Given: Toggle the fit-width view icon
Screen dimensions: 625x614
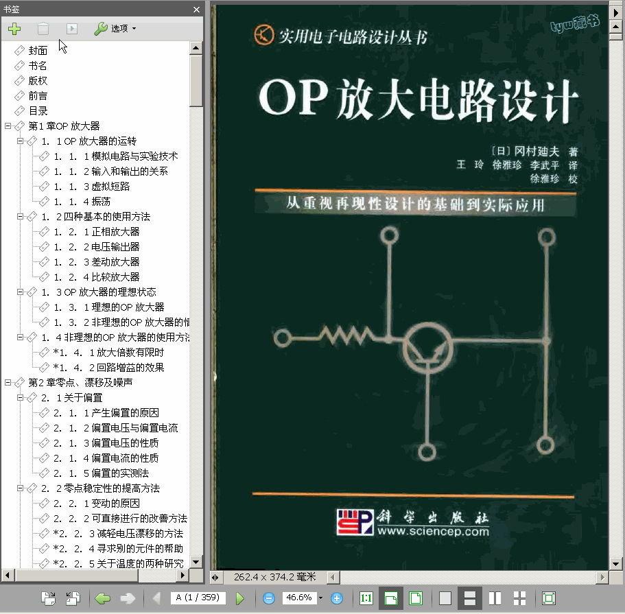Looking at the screenshot, I should coord(390,598).
